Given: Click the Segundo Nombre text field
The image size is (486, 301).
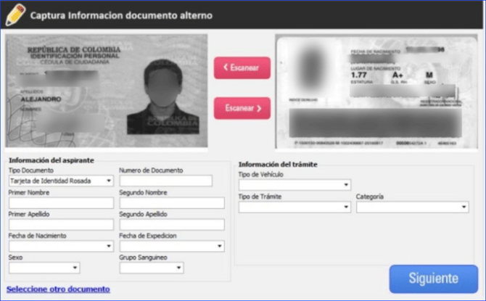Looking at the screenshot, I should click(x=172, y=202).
